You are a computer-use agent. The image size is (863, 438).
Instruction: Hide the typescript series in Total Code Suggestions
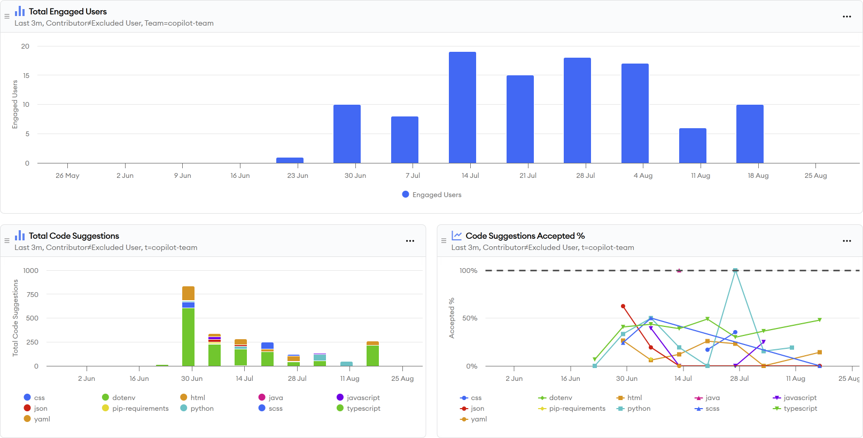pyautogui.click(x=363, y=408)
